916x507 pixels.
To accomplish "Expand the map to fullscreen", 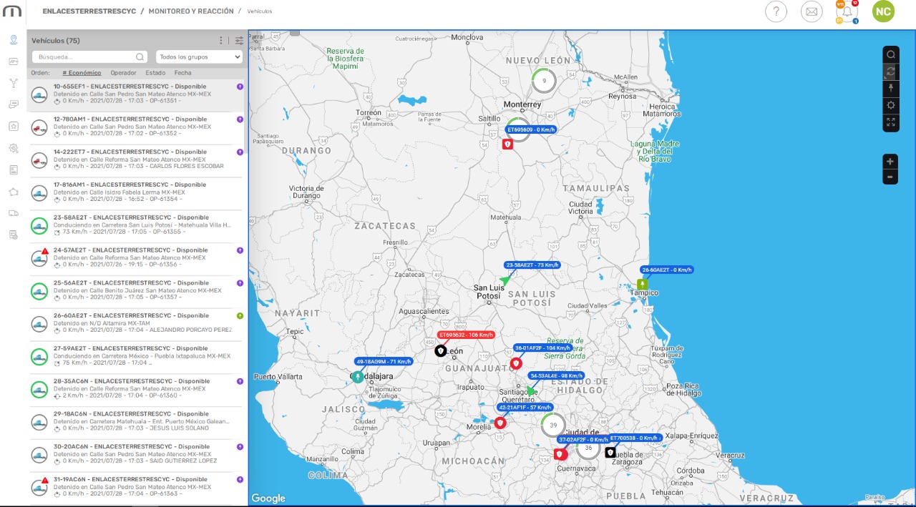I will (890, 122).
